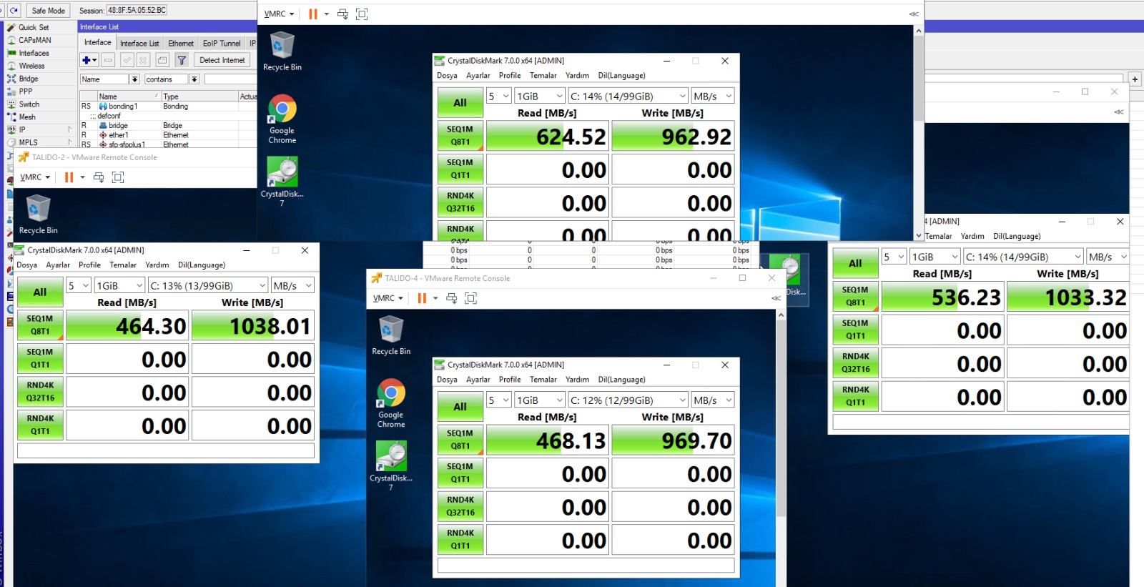This screenshot has width=1144, height=587.
Task: Pause the VM in TALIDO-2 console
Action: [69, 177]
